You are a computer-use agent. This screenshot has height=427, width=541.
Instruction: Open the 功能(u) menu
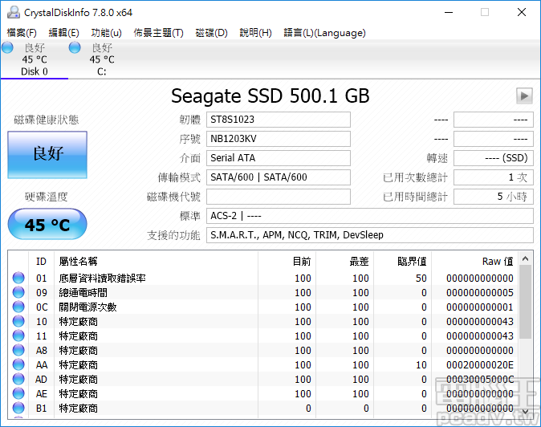click(106, 33)
